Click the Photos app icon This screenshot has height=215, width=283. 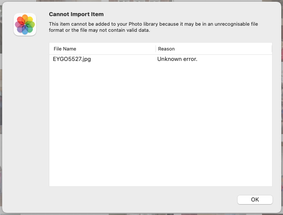point(25,24)
